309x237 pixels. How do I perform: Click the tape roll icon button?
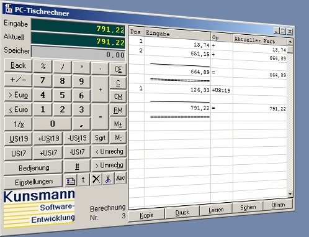tap(71, 180)
